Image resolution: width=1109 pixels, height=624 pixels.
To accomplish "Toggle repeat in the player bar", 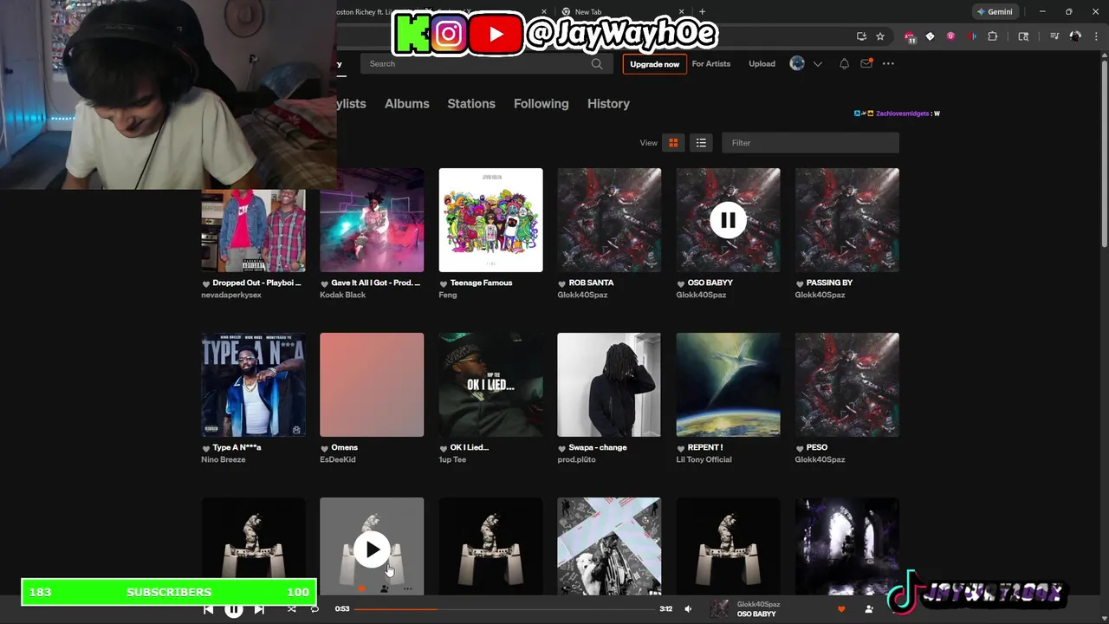I will tap(315, 609).
